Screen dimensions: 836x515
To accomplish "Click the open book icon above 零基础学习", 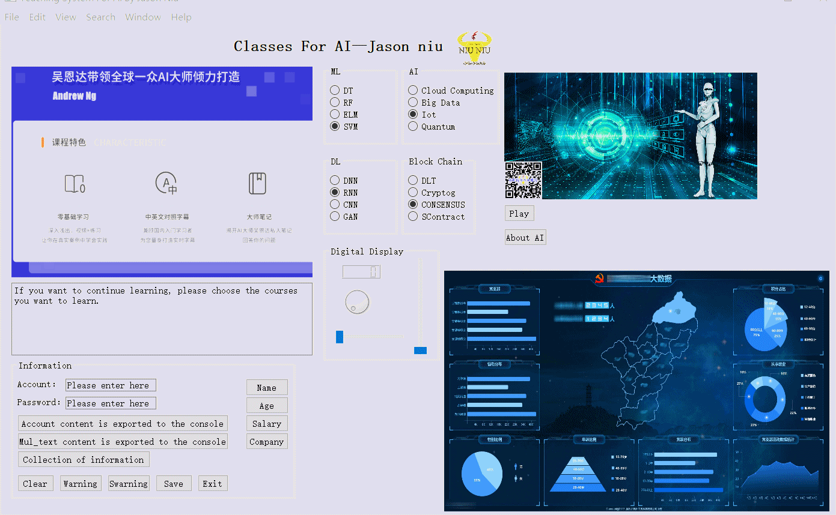I will click(x=75, y=184).
